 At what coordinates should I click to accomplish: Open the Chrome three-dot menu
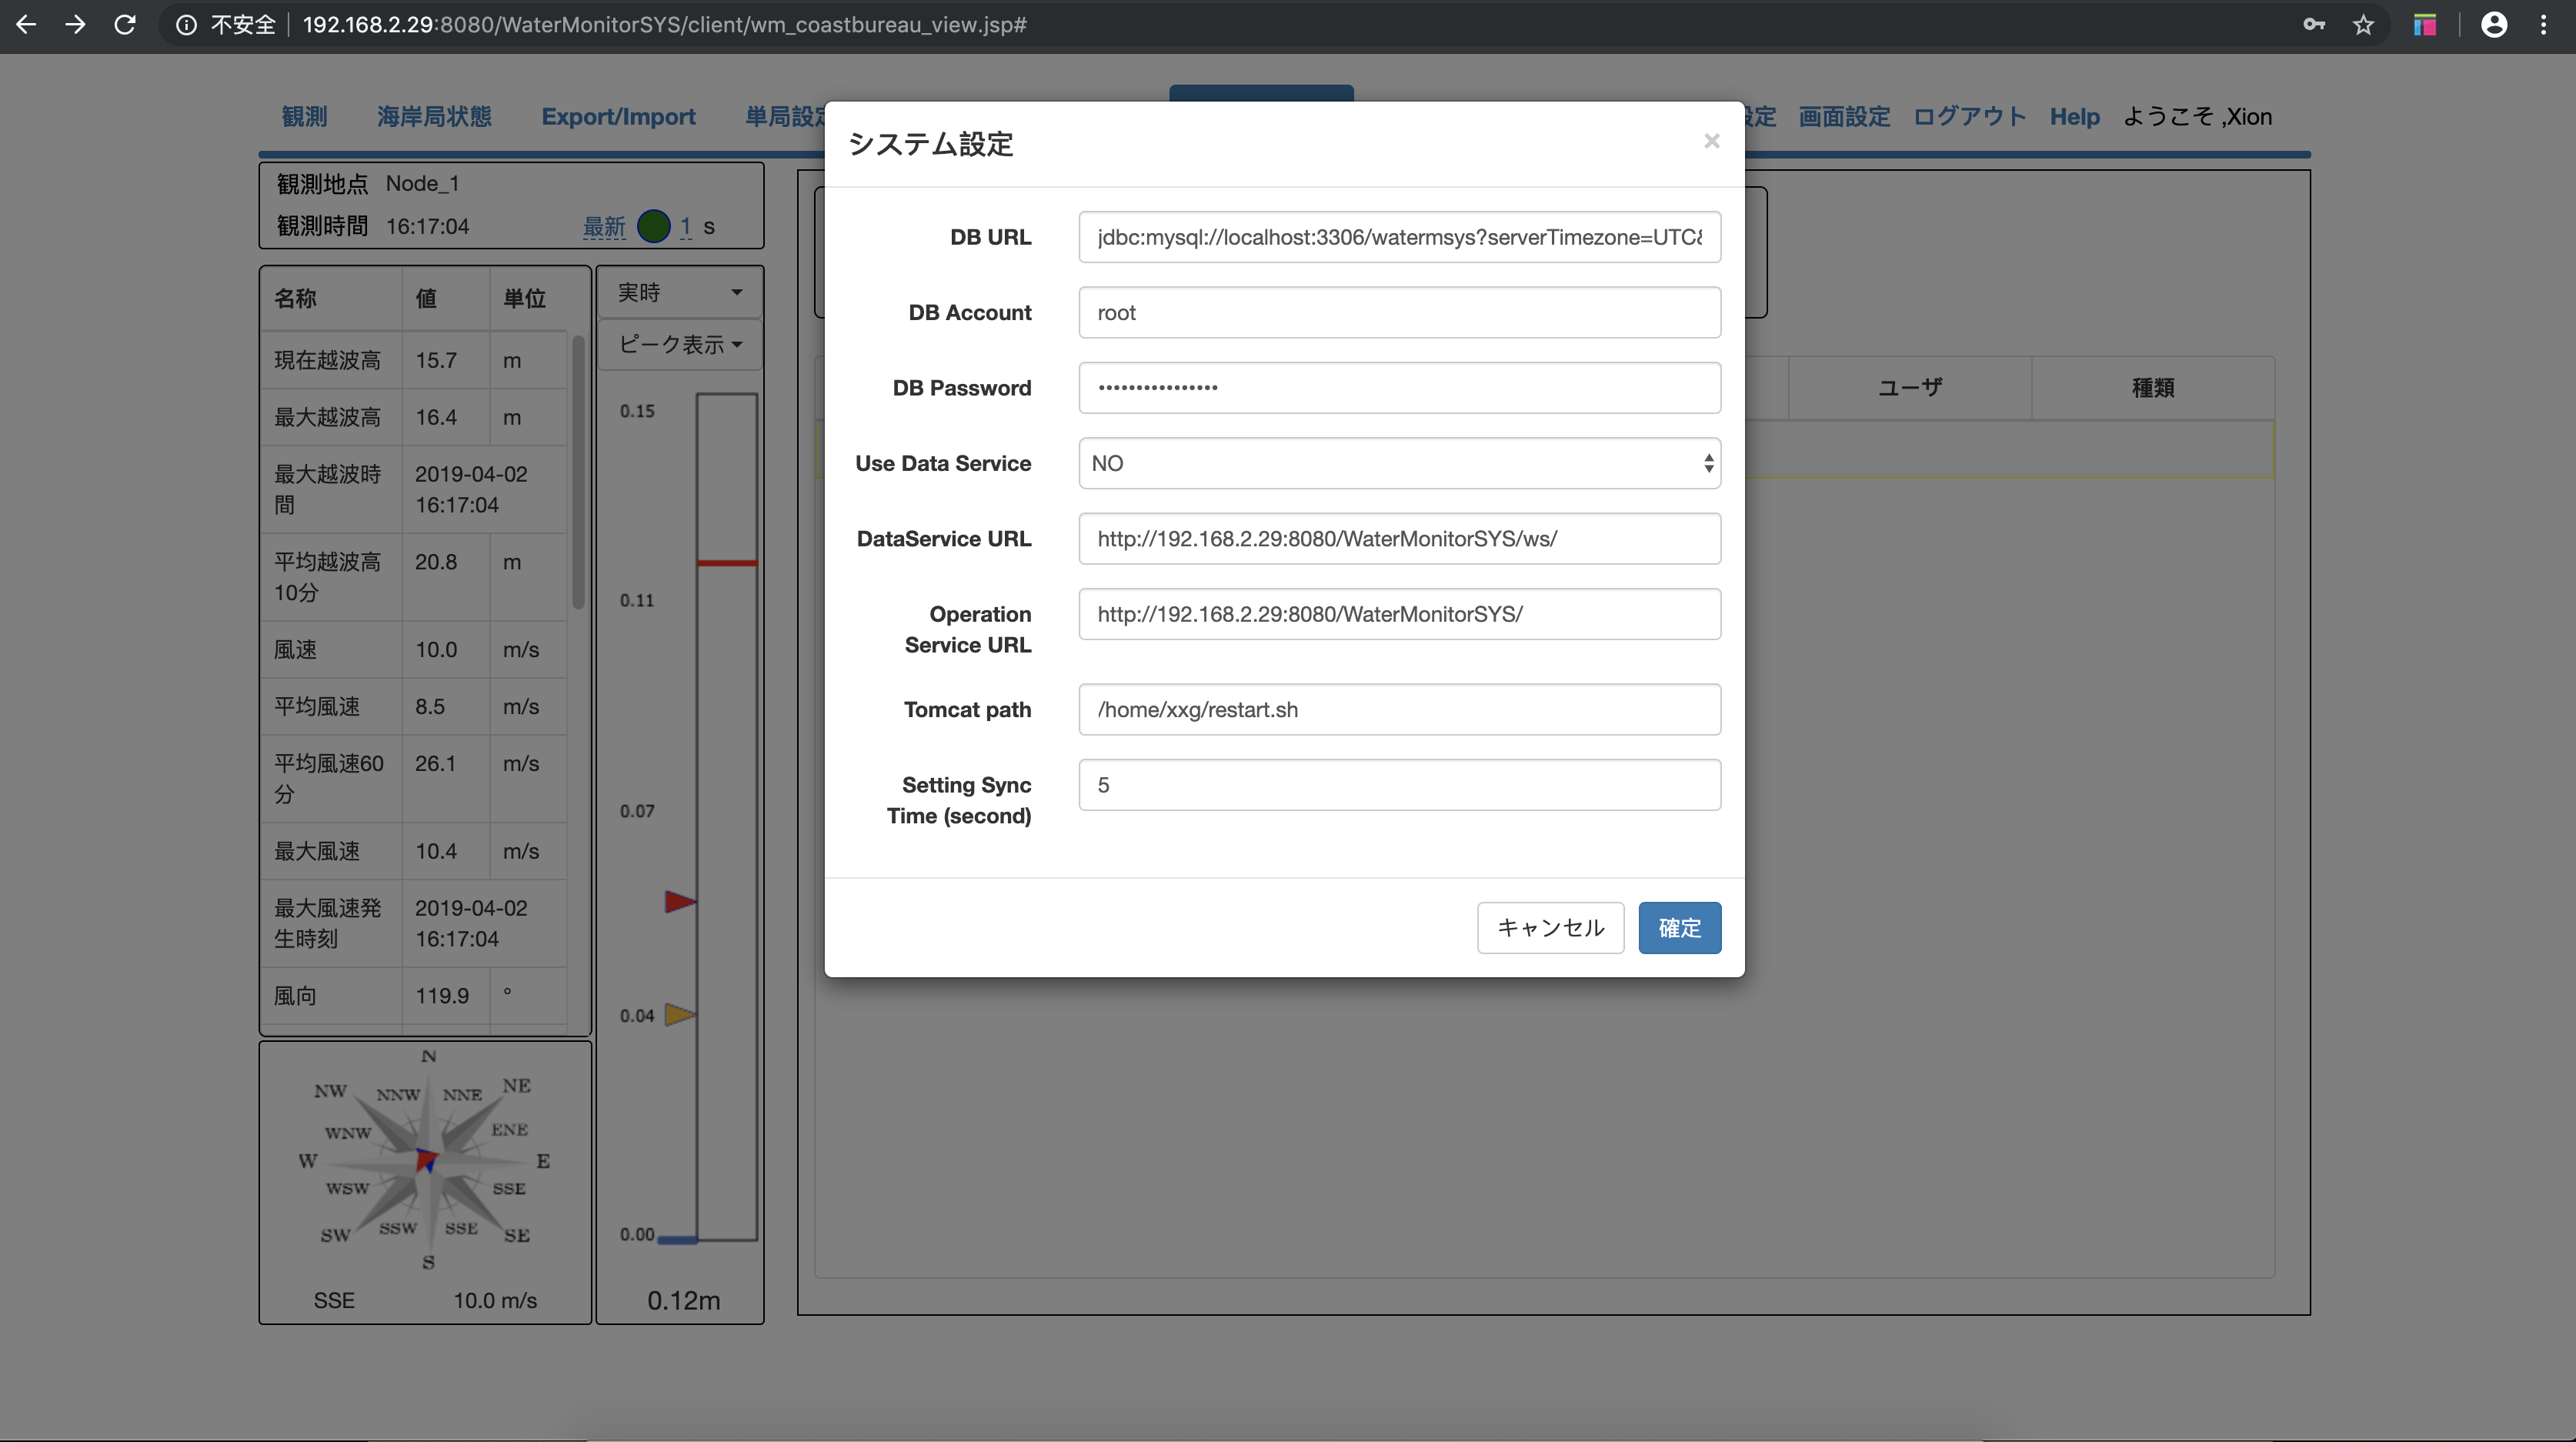point(2544,25)
